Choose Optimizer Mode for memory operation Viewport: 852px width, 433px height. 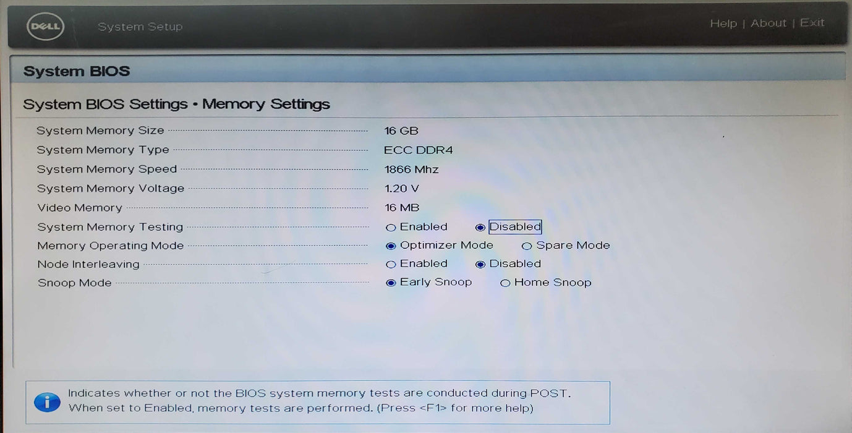[391, 246]
